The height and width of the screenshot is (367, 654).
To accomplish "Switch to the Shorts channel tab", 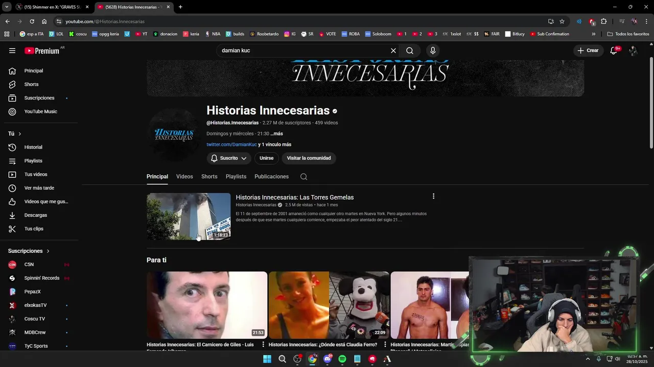I will 209,176.
